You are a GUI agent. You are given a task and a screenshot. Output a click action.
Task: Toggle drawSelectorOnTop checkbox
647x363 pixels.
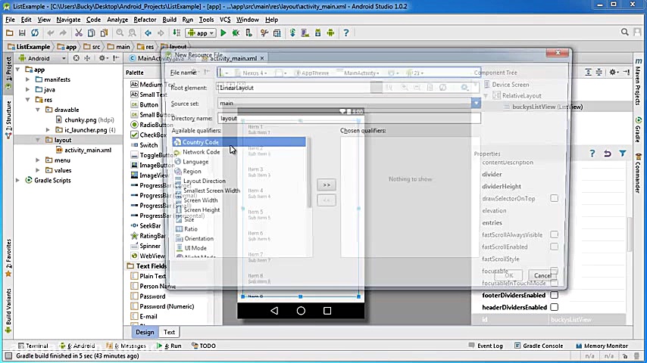(x=554, y=198)
